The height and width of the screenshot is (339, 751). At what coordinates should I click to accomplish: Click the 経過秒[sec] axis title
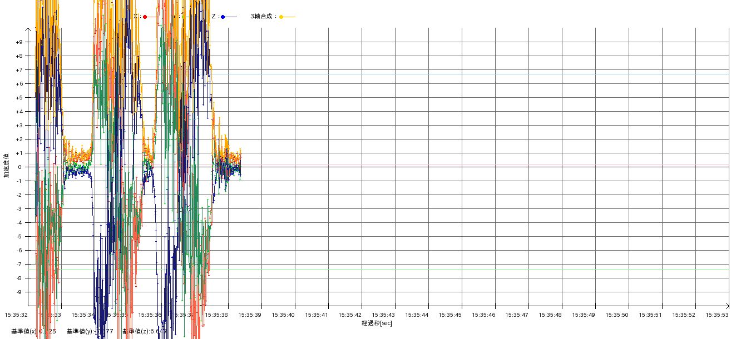pos(377,323)
